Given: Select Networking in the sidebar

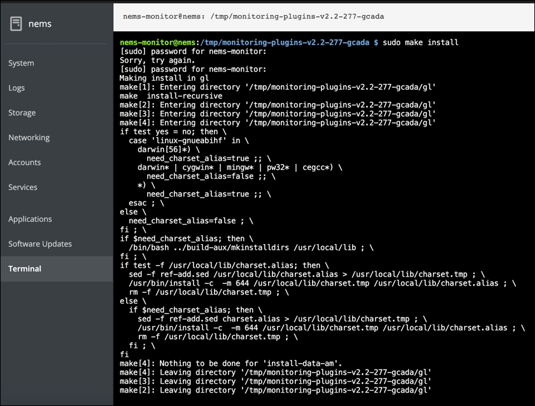Looking at the screenshot, I should 29,138.
